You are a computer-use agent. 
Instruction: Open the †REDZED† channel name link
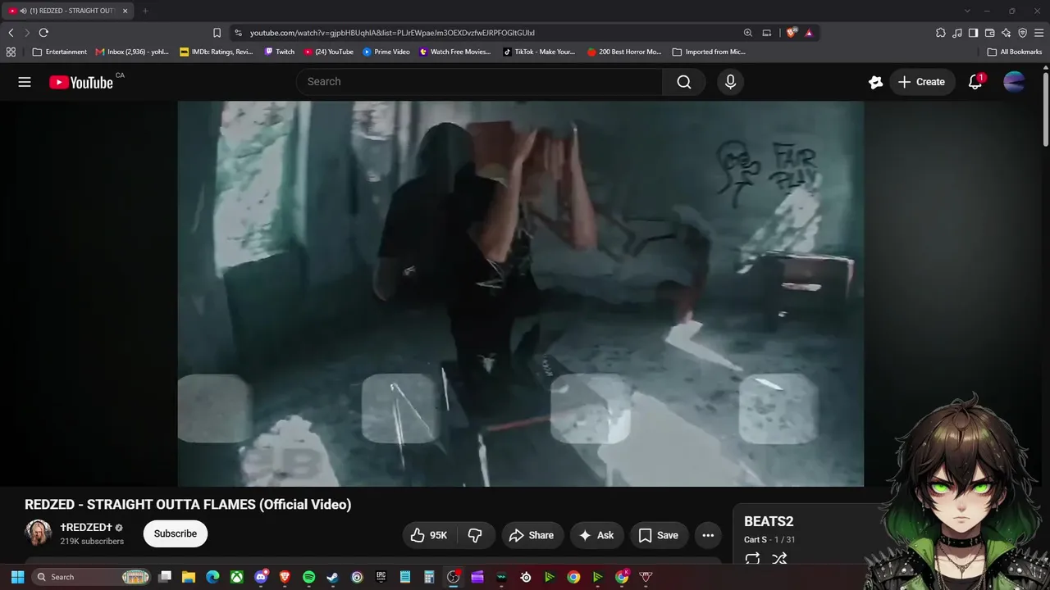click(x=86, y=528)
